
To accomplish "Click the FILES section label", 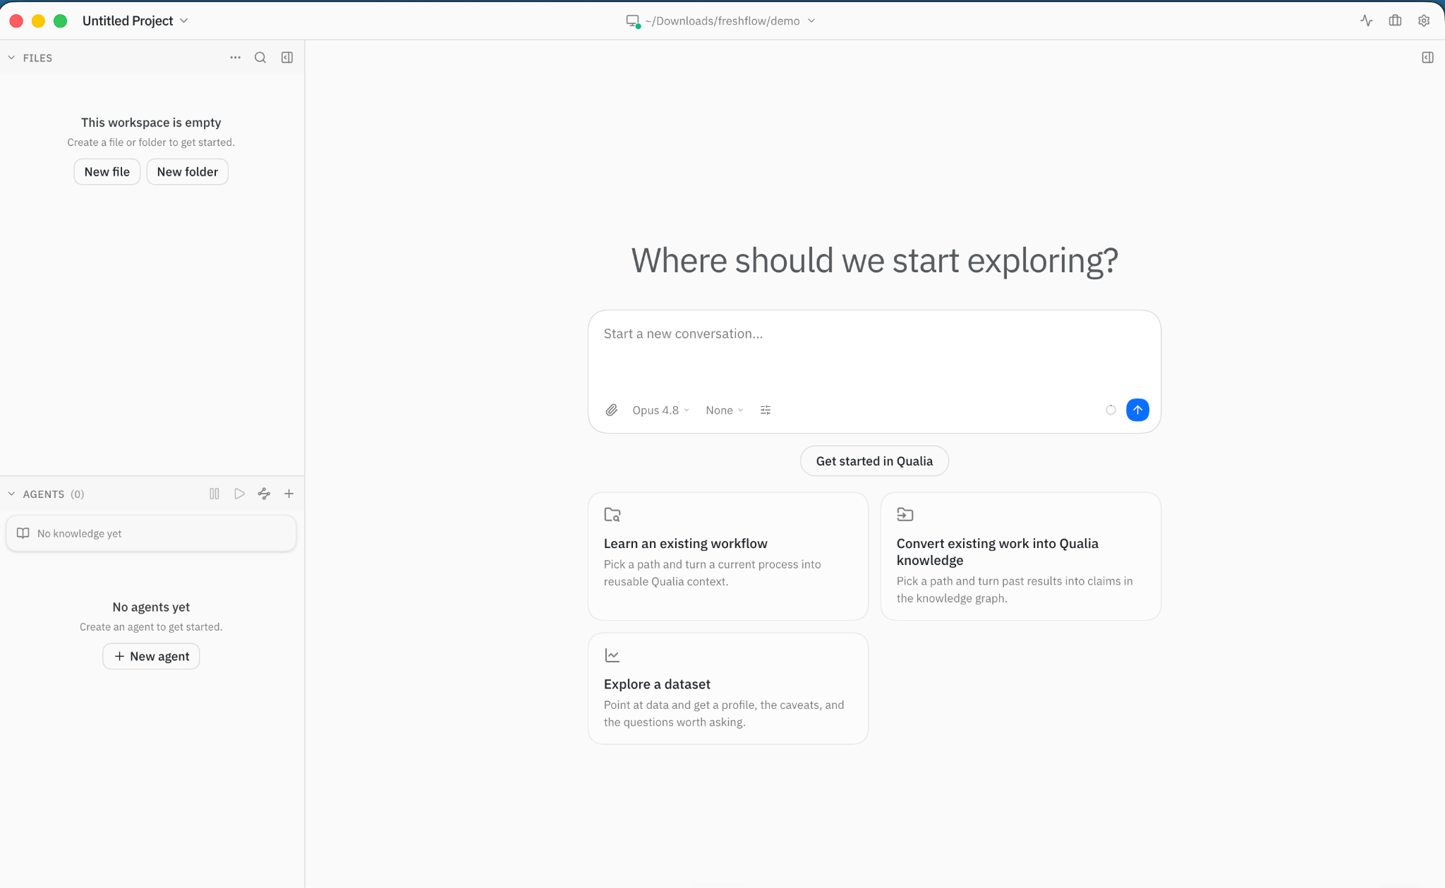I will (37, 58).
